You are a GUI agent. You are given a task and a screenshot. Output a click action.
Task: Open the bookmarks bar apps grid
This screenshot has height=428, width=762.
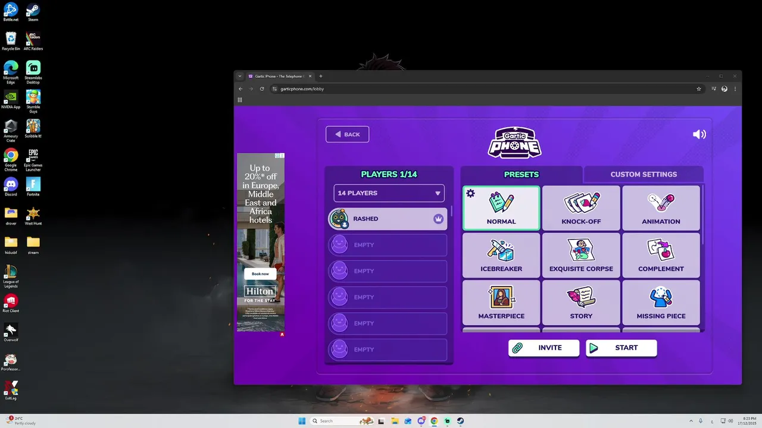[240, 100]
